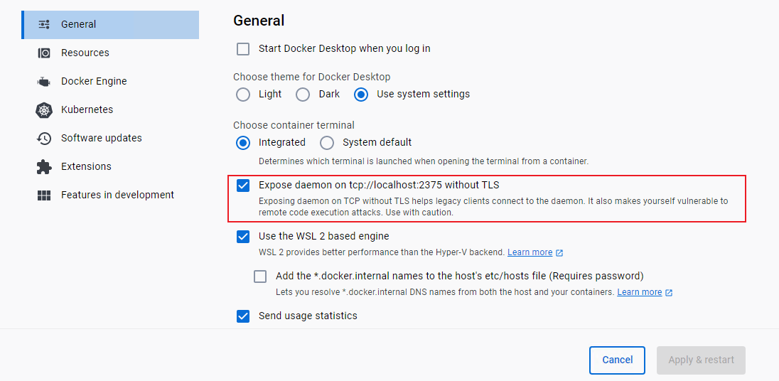Click the General settings sliders icon
779x381 pixels.
click(44, 24)
